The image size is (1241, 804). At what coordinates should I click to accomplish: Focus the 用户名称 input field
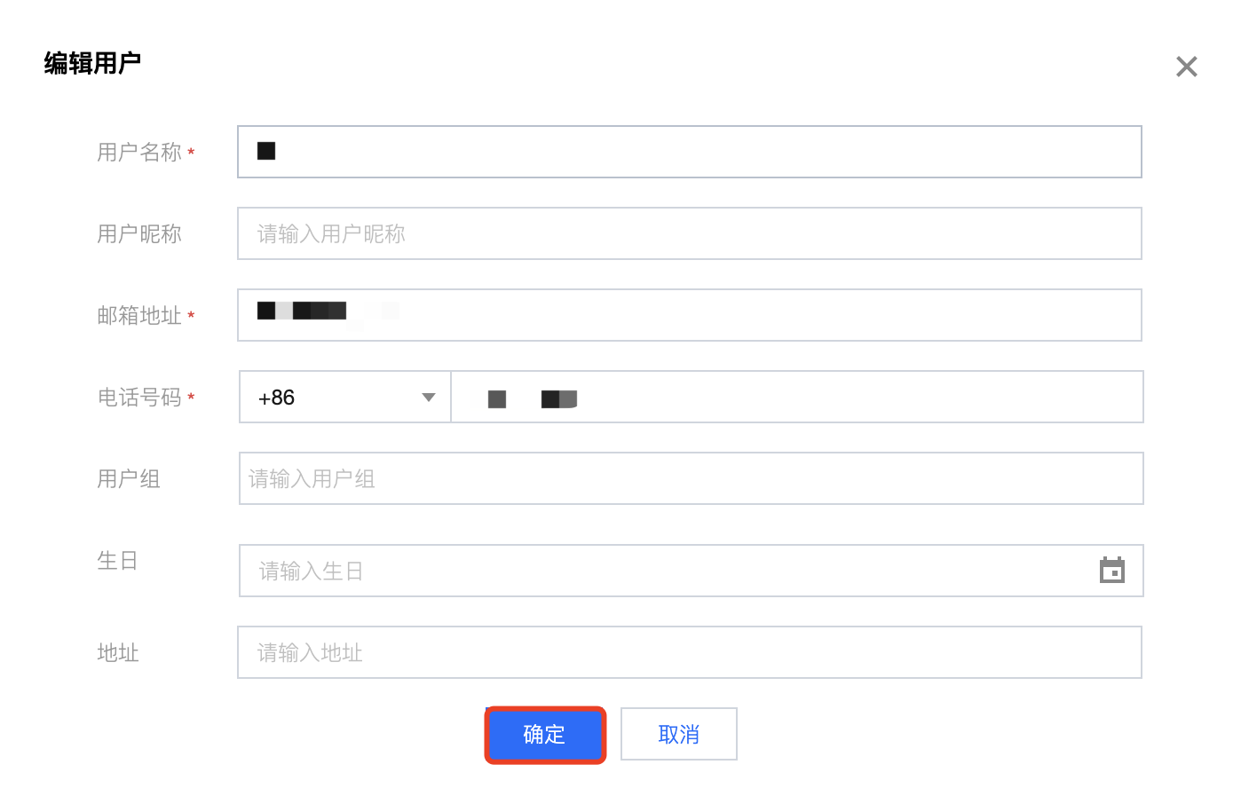690,152
